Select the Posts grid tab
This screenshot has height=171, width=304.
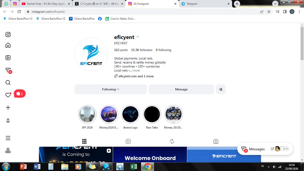85,141
